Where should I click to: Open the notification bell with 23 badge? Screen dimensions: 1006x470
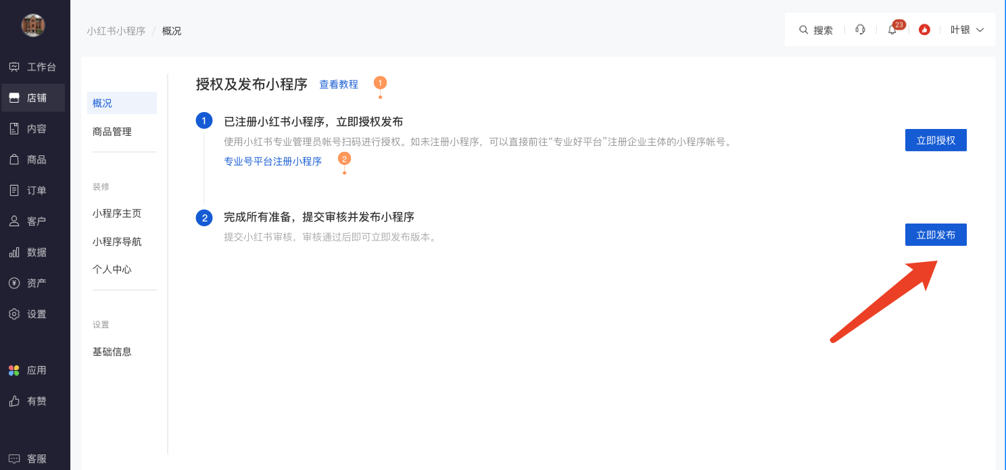892,30
